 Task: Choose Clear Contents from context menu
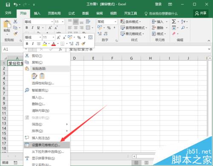click(x=47, y=111)
